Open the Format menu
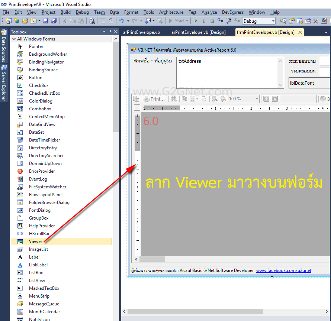The image size is (331, 321). [x=131, y=12]
